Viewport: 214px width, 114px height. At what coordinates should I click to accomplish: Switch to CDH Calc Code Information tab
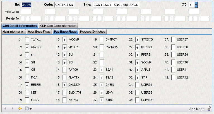[x=58, y=26]
